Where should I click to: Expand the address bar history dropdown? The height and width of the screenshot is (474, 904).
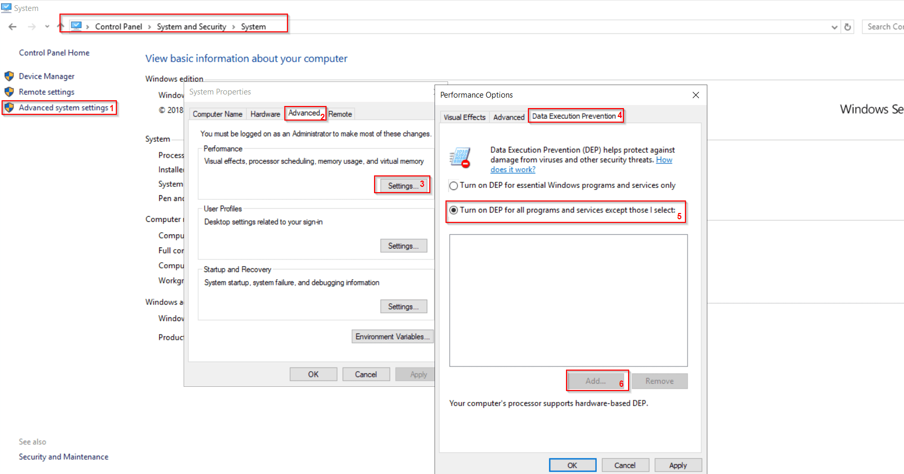tap(835, 27)
